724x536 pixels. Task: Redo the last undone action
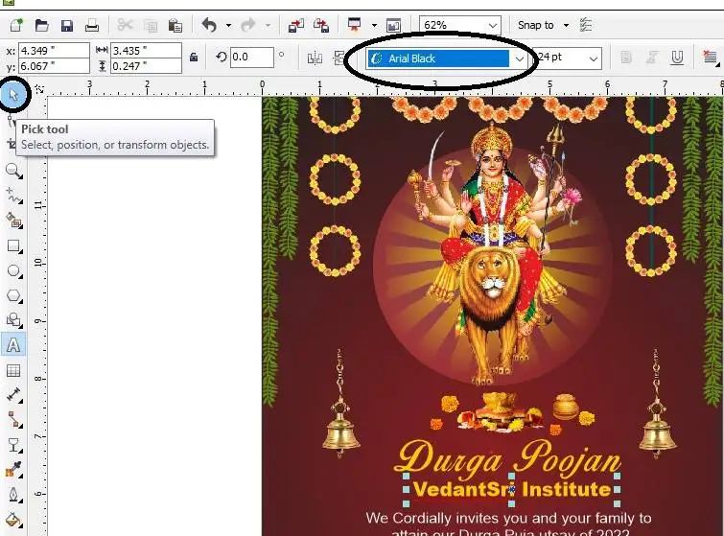click(x=248, y=25)
